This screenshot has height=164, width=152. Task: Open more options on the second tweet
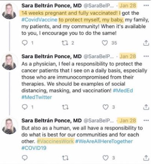point(146,56)
